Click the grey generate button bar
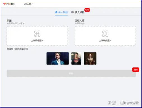This screenshot has height=108, width=142. (71, 73)
